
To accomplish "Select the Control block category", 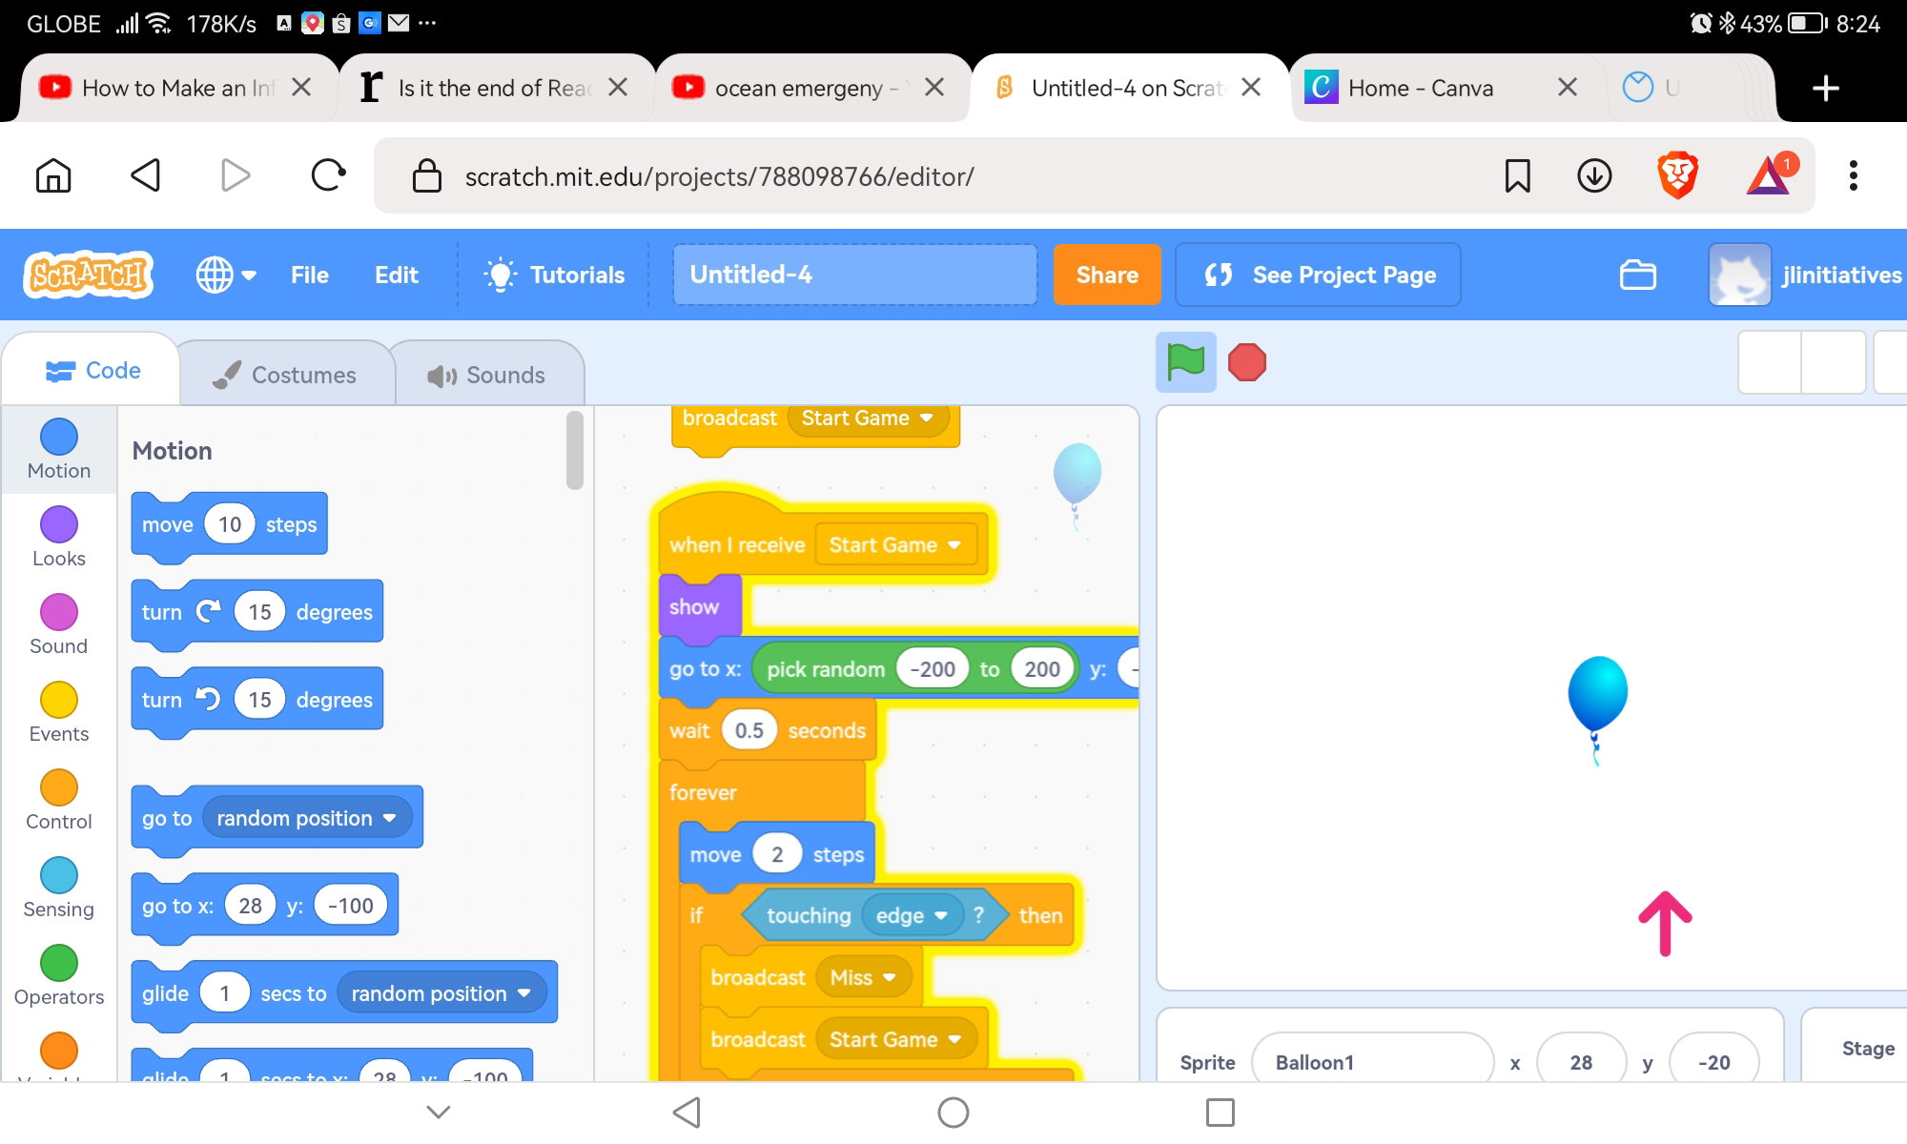I will point(59,800).
